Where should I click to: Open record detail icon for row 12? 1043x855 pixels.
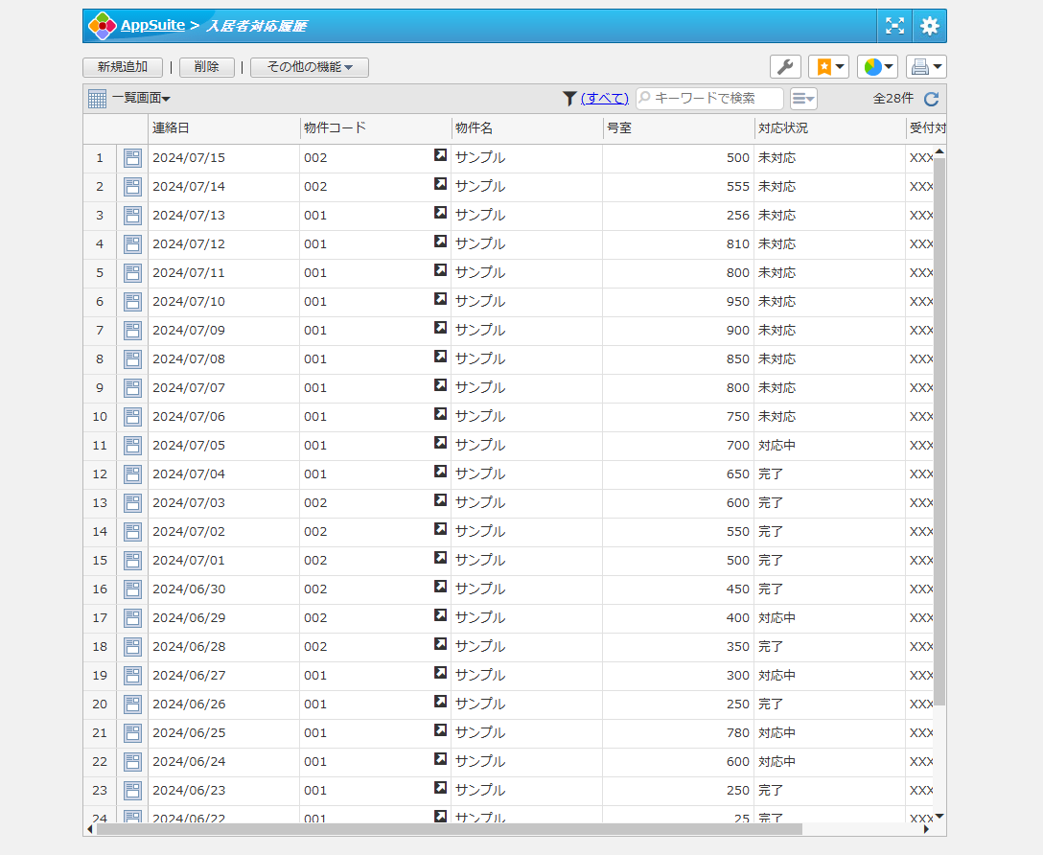click(132, 474)
